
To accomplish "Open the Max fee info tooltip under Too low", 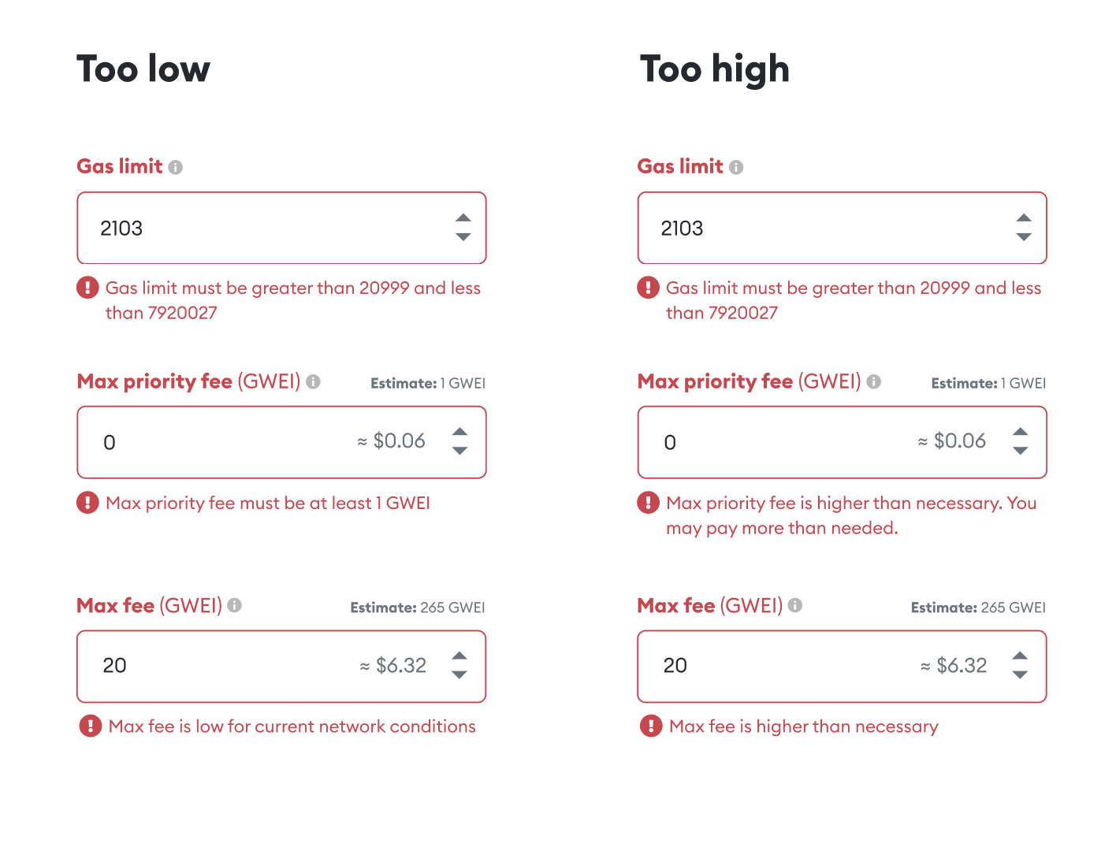I will pos(234,605).
